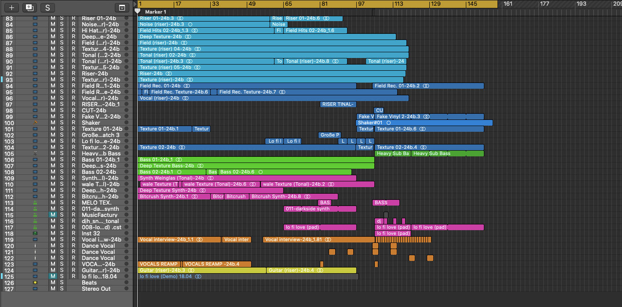Click the music note icon on Inst 32 track
This screenshot has height=307, width=622.
click(x=35, y=233)
